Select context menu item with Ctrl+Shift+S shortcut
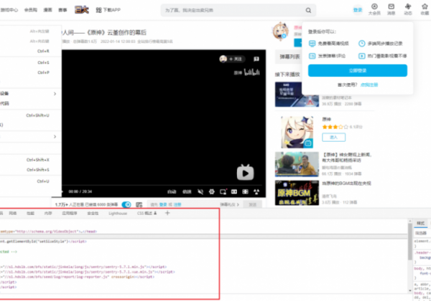This screenshot has height=301, width=431. point(30,170)
